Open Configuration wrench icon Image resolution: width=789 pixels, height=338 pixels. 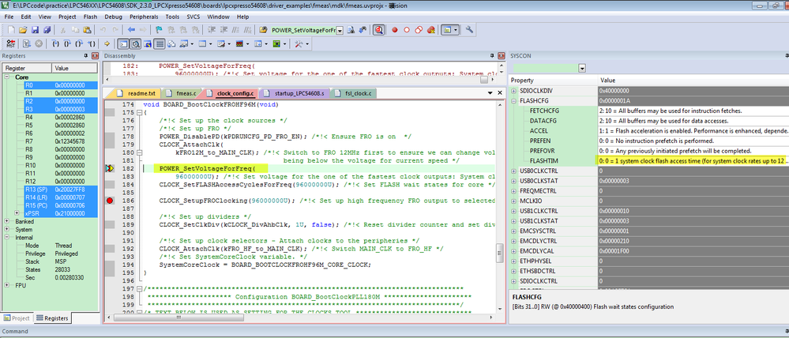coord(469,30)
